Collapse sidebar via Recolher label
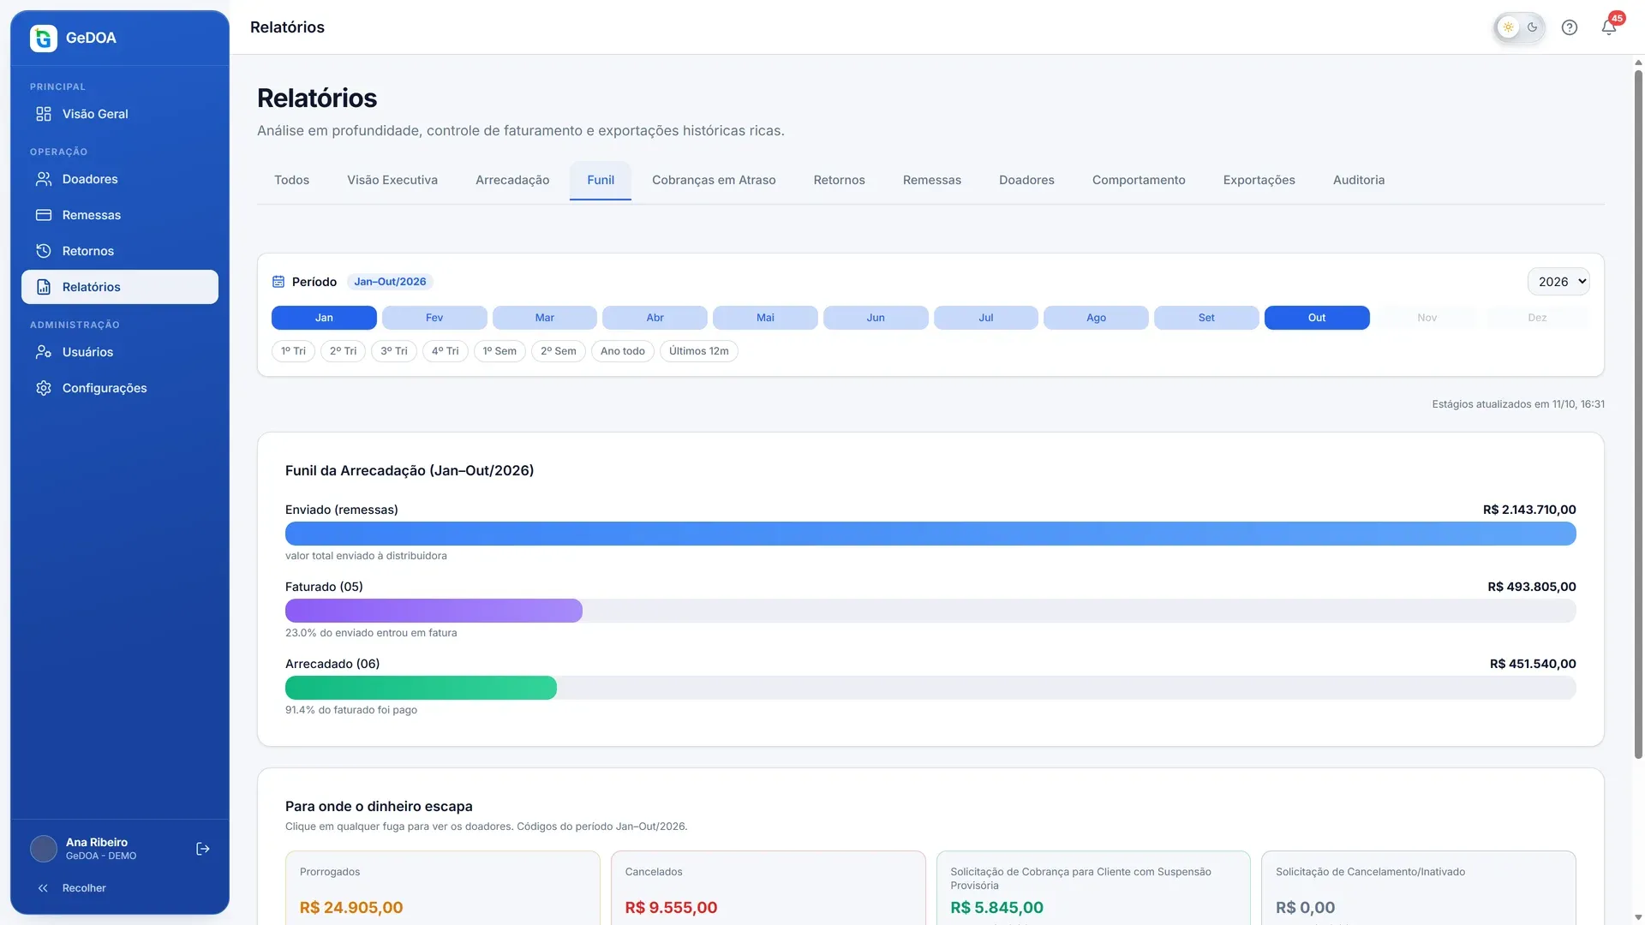Screen dimensions: 1645x925 pyautogui.click(x=84, y=888)
